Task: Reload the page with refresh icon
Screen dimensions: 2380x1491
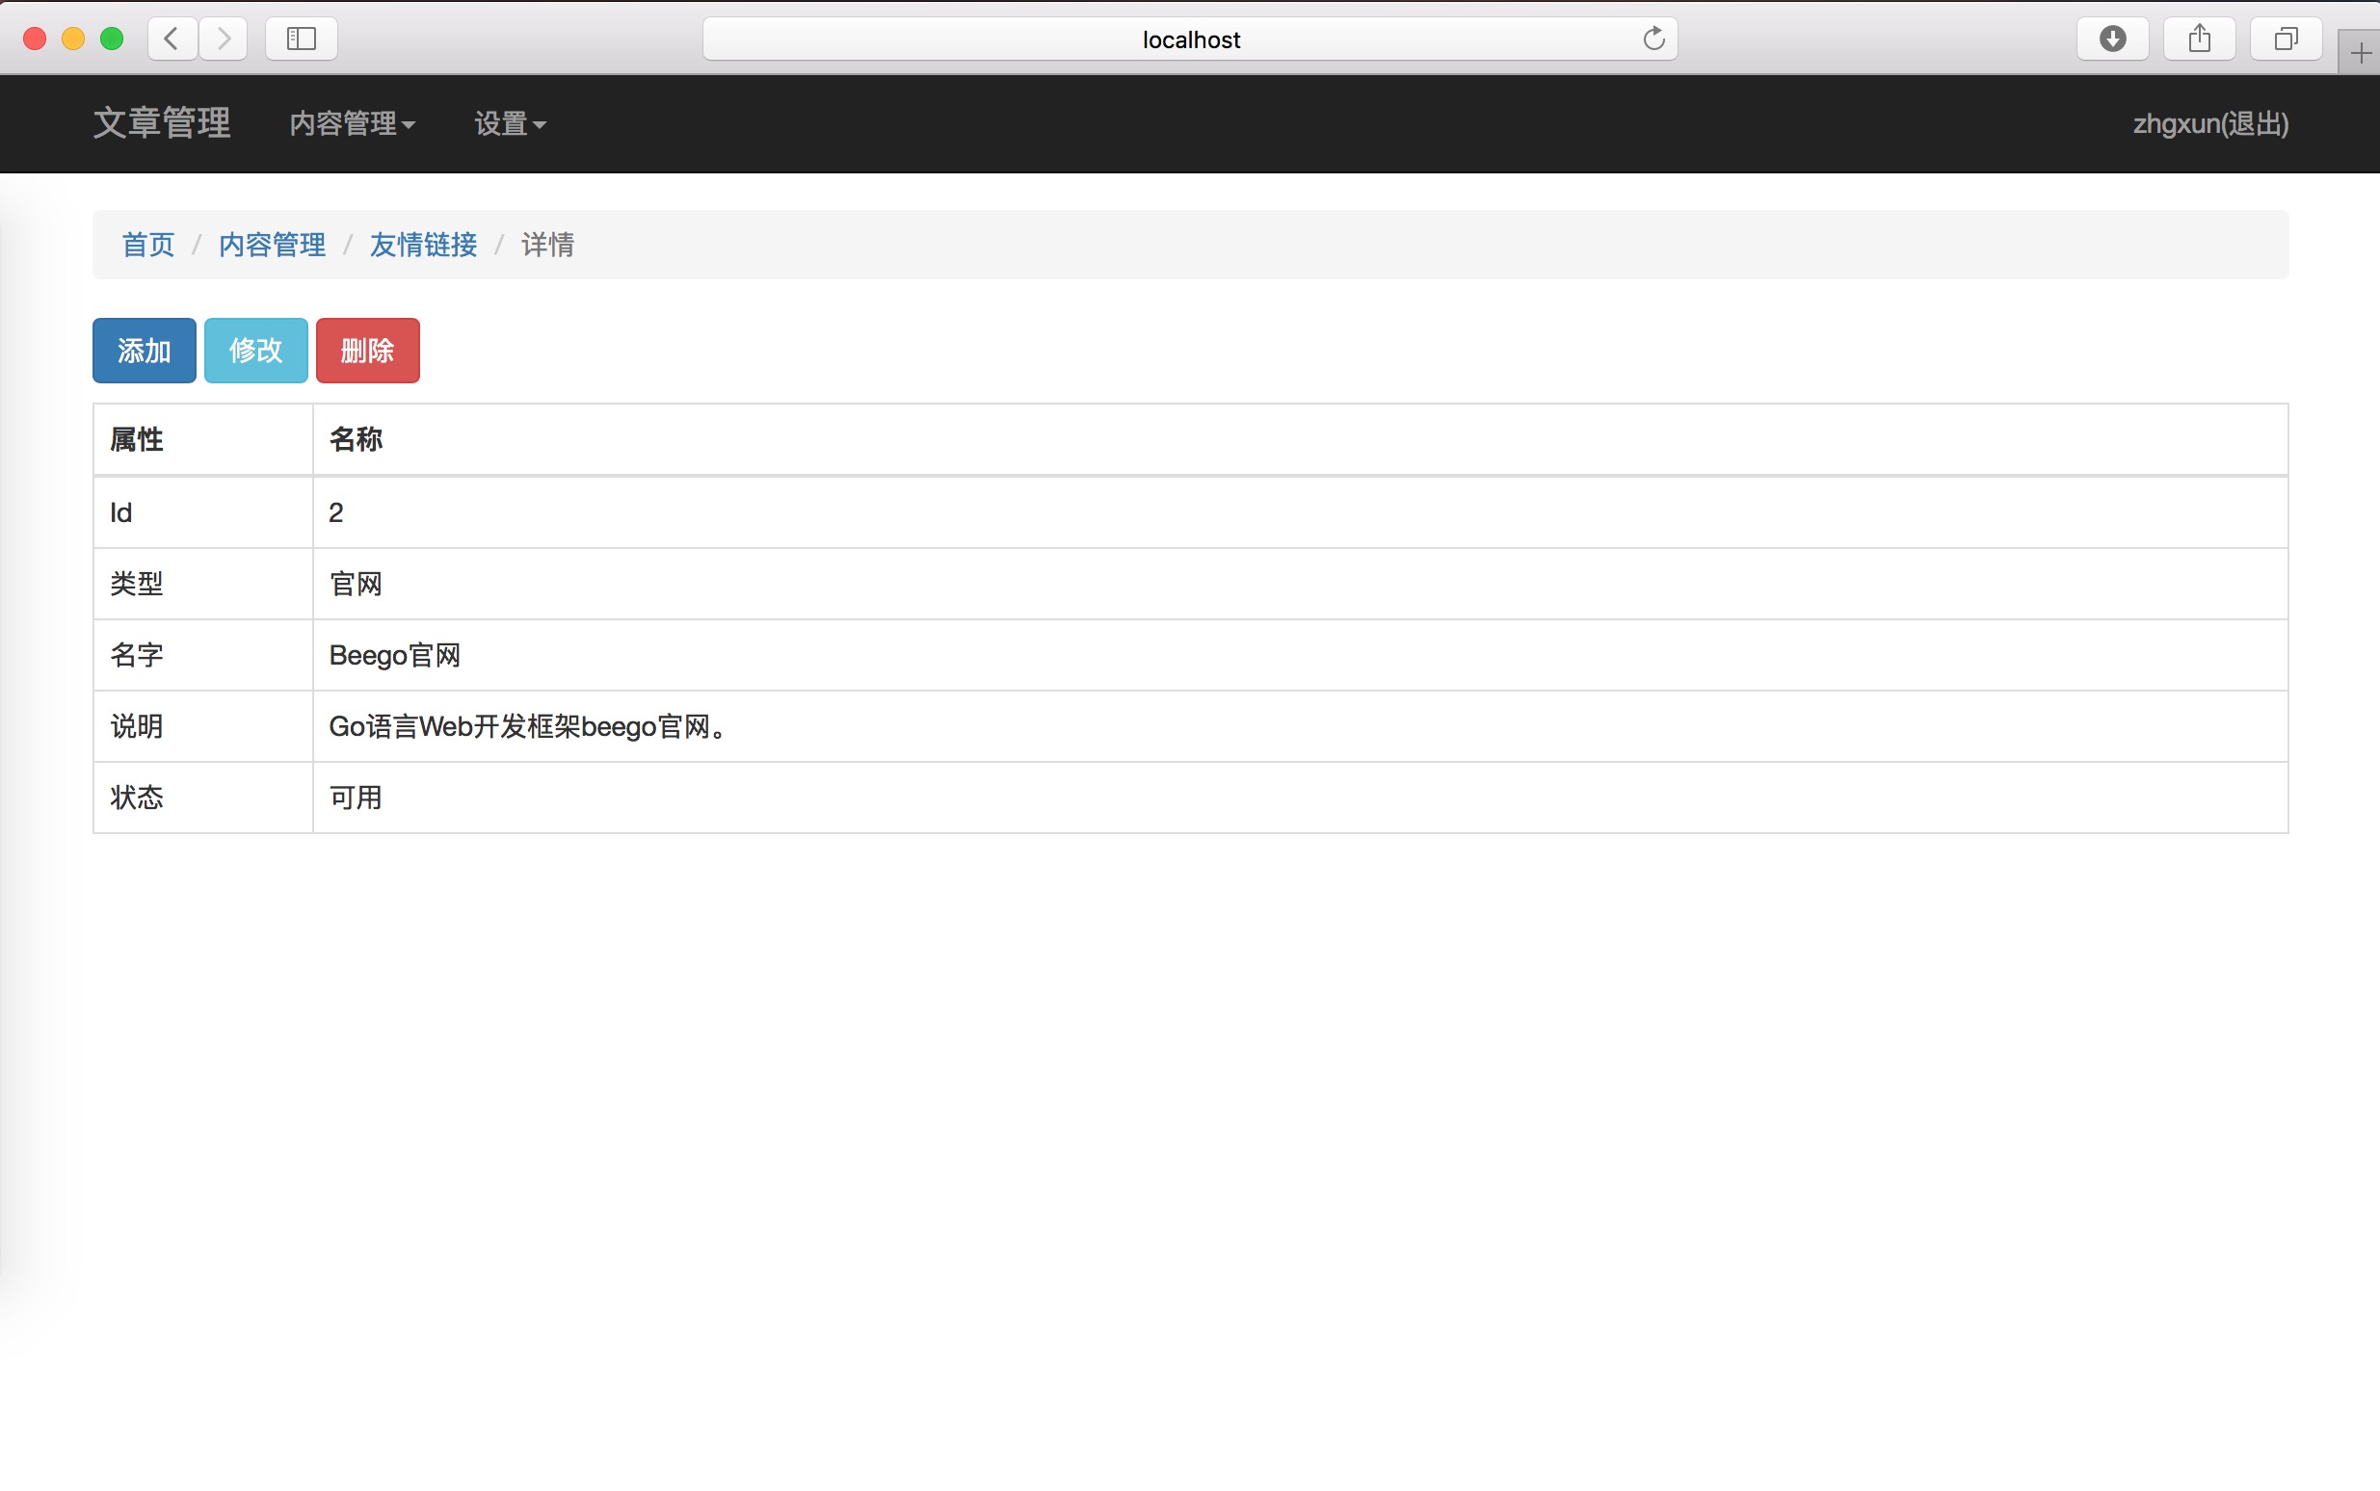Action: [1653, 39]
